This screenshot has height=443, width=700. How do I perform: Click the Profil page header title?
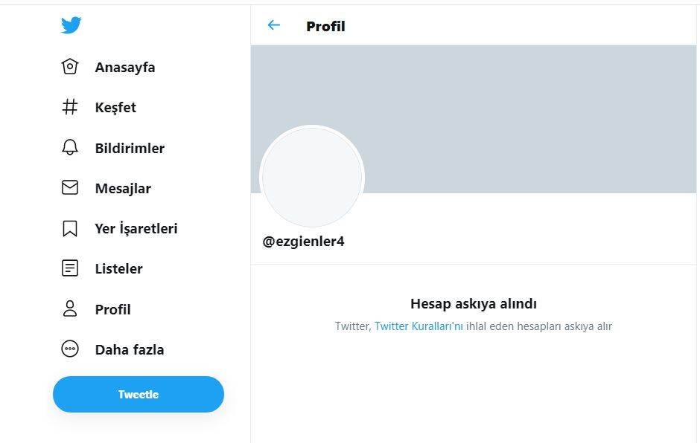(x=325, y=27)
